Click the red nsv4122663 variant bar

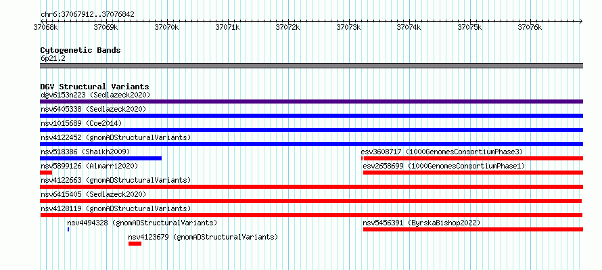(x=311, y=187)
